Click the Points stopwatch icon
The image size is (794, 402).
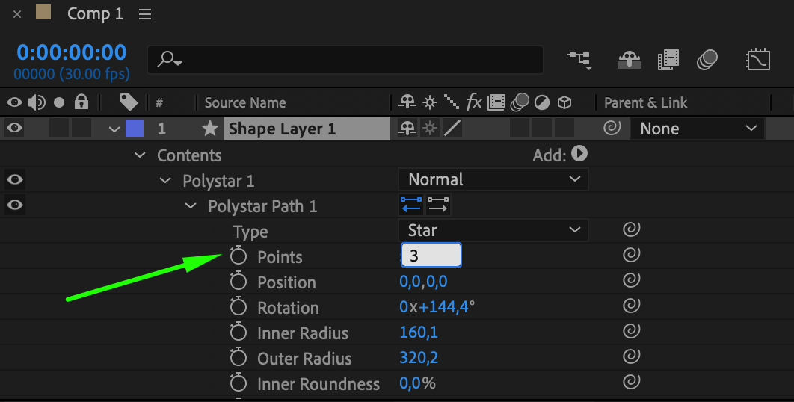tap(238, 256)
